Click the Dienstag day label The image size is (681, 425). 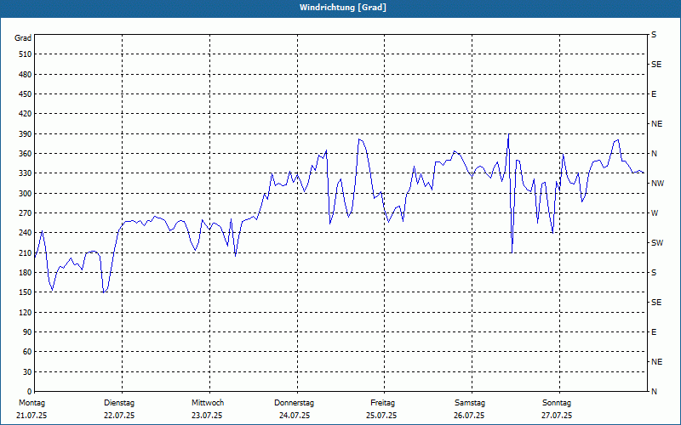pos(119,403)
